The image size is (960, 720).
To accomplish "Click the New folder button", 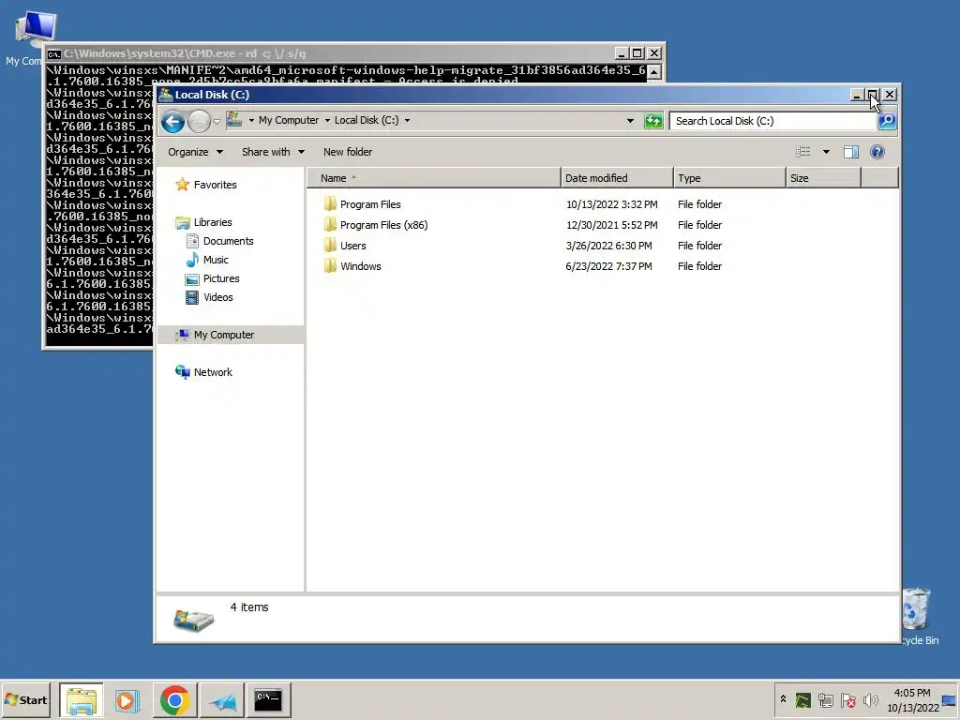I will pos(348,152).
